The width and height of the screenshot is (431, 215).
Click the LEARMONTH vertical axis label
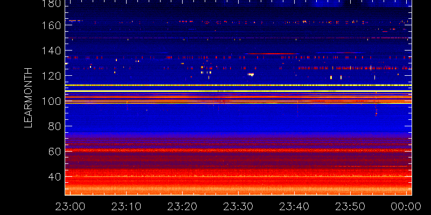(29, 98)
